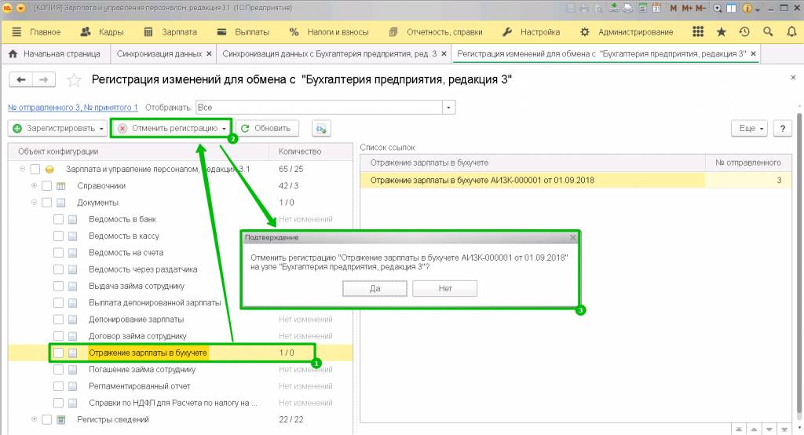Go forward with the right arrow
The width and height of the screenshot is (804, 435).
pyautogui.click(x=44, y=79)
